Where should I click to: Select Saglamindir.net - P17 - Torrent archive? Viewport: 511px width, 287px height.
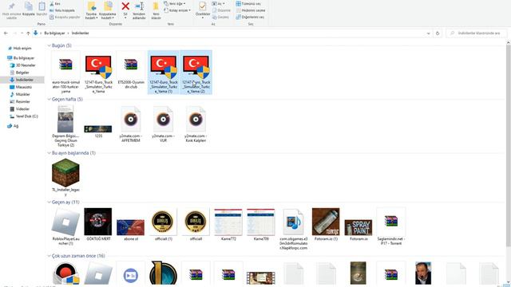pyautogui.click(x=391, y=226)
